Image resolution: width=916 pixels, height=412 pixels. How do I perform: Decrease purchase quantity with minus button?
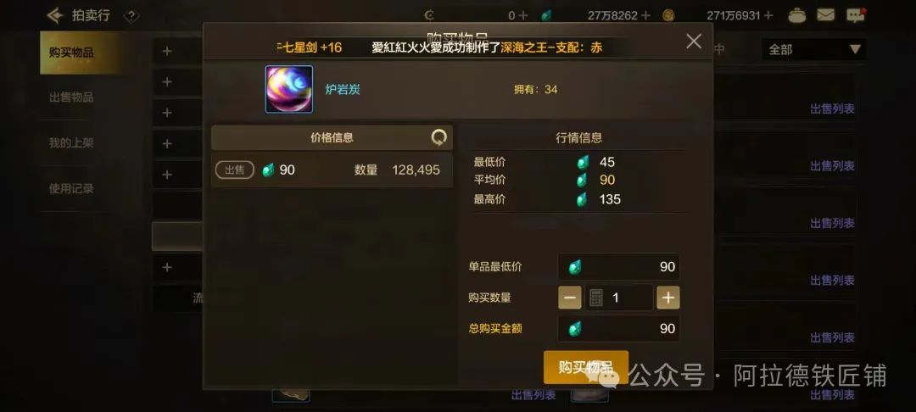coord(570,298)
